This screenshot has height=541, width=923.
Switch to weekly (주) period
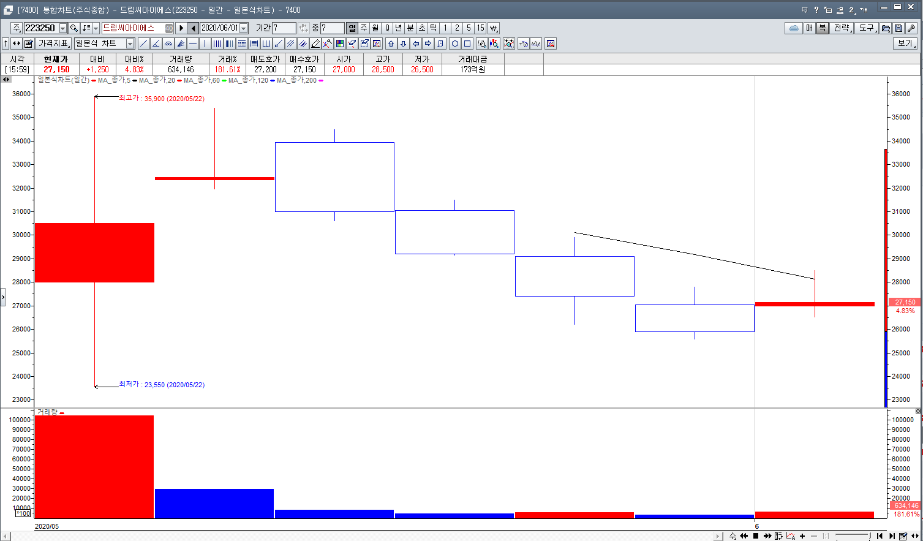pyautogui.click(x=363, y=28)
